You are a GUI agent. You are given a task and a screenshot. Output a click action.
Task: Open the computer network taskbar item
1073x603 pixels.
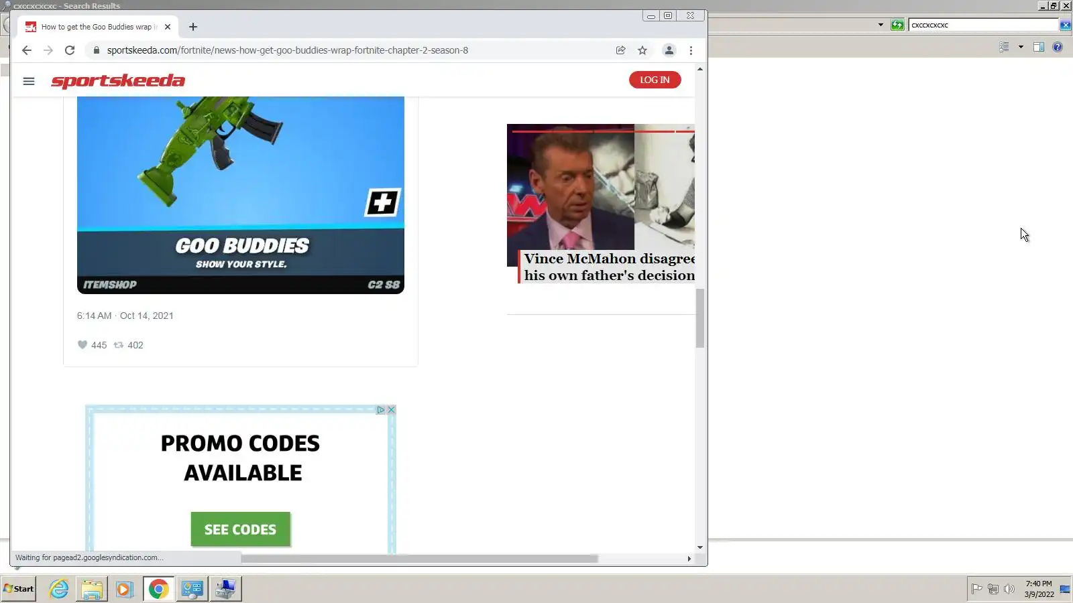coord(225,589)
